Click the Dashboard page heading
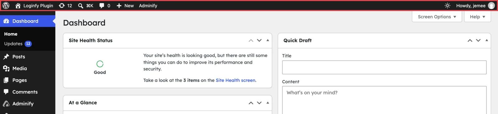Screen dimensions: 498x114 (84, 23)
